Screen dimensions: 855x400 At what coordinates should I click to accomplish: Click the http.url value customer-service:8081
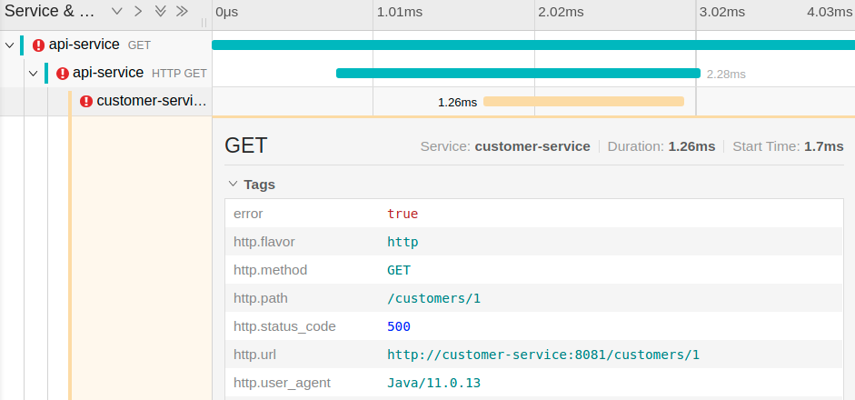pos(542,355)
